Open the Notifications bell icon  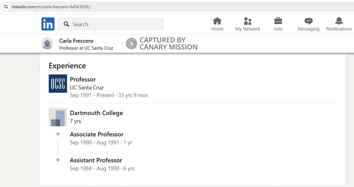coord(339,21)
